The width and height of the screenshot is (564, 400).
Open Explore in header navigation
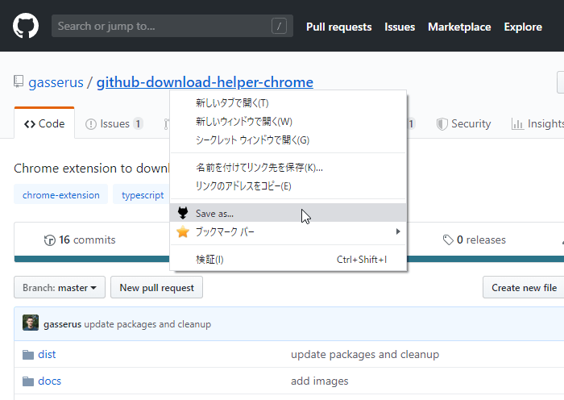click(x=523, y=27)
